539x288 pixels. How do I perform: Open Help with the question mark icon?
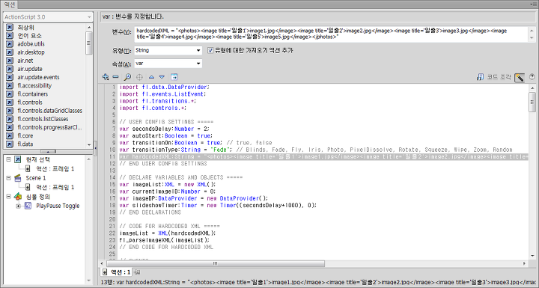coord(532,77)
